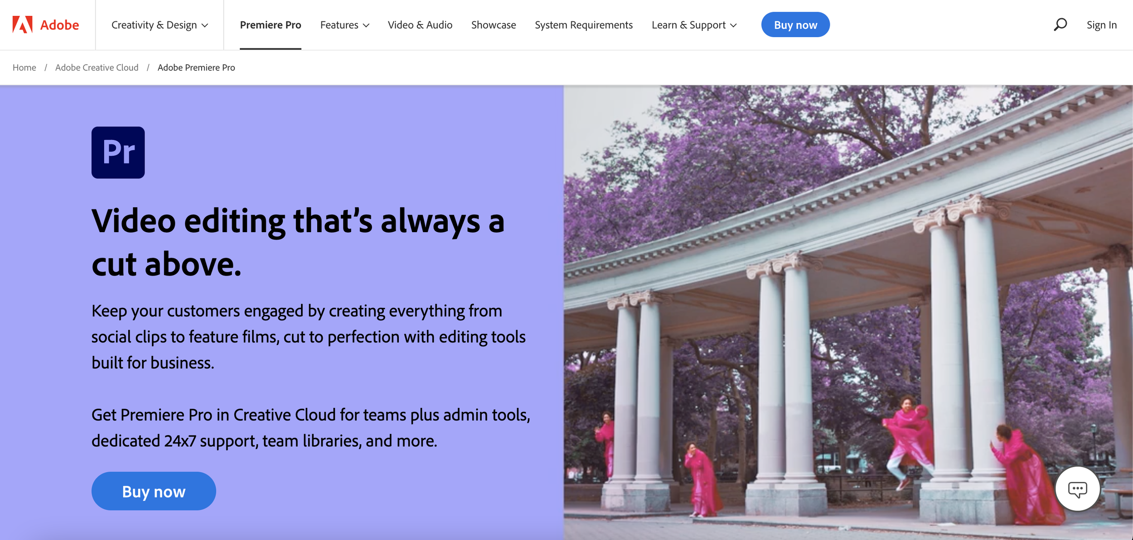
Task: Expand the Creativity & Design dropdown
Action: point(160,25)
